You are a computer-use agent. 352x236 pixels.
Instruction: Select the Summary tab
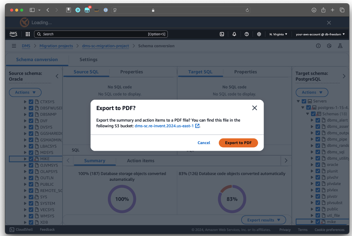point(95,161)
